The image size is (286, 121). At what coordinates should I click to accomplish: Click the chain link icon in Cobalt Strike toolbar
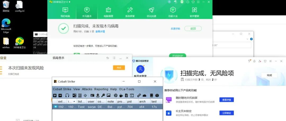click(139, 95)
